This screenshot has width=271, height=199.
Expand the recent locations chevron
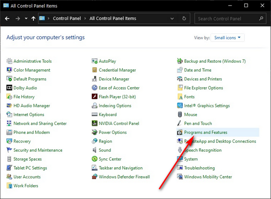pos(26,19)
